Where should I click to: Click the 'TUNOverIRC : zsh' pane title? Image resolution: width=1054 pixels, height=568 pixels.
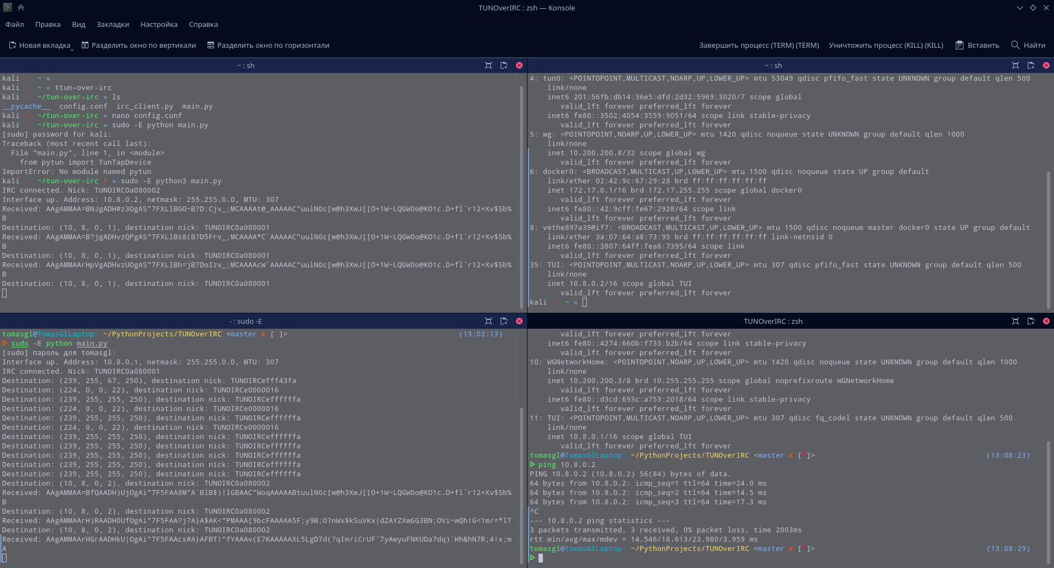[x=773, y=321]
